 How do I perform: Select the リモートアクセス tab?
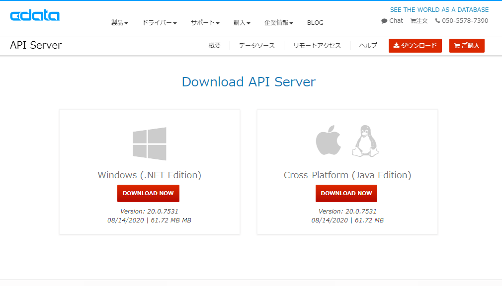[x=317, y=46]
